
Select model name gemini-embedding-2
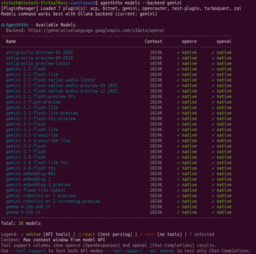(x=28, y=179)
